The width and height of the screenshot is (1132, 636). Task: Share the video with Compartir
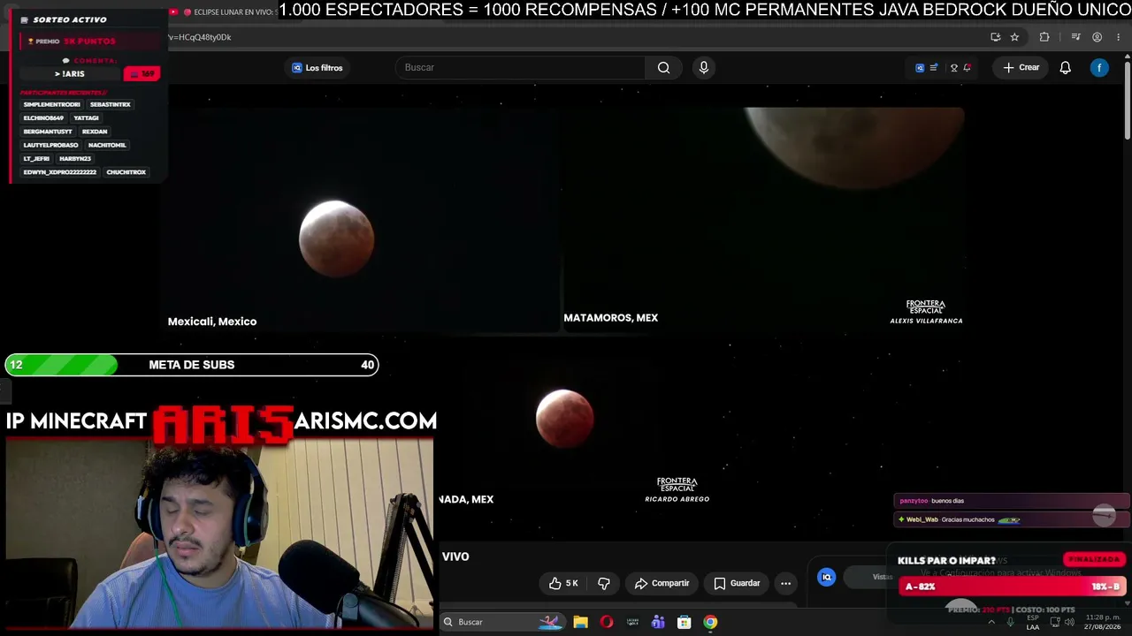(x=662, y=583)
